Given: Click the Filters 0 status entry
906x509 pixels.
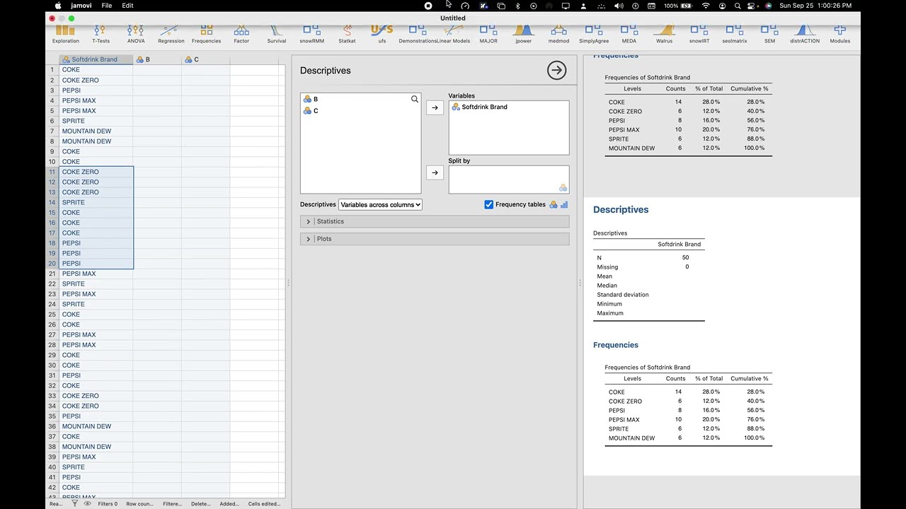Looking at the screenshot, I should [x=108, y=504].
